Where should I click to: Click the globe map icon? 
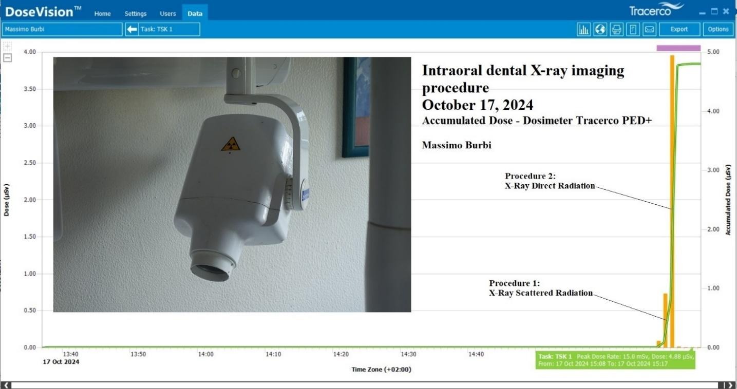600,29
